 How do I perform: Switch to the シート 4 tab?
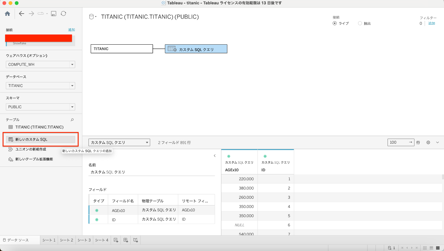pos(102,240)
